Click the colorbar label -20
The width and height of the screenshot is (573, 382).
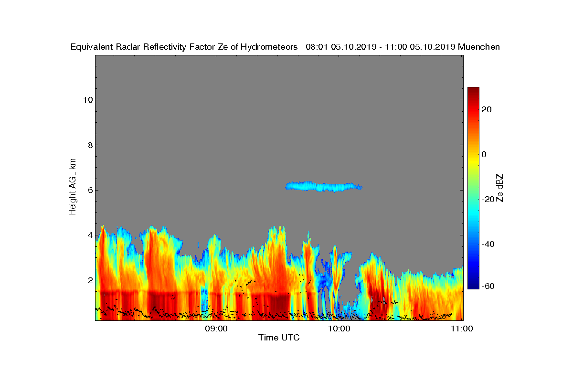[x=488, y=199]
